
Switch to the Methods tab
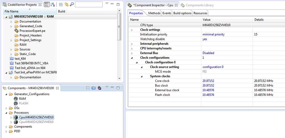[x=154, y=13]
